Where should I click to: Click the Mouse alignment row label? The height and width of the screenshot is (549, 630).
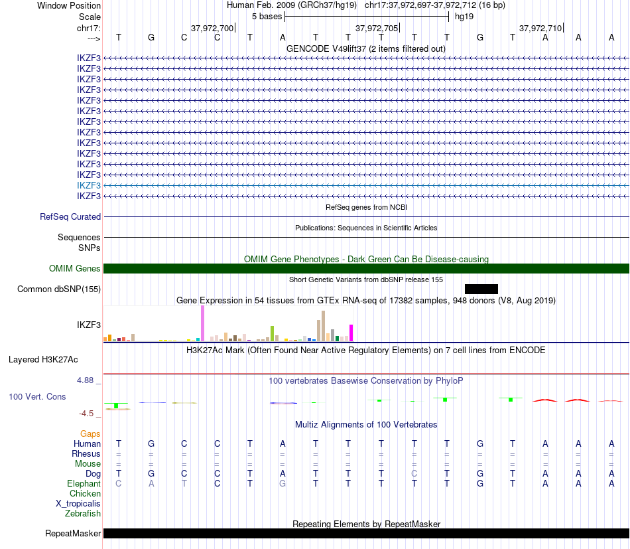tap(88, 464)
